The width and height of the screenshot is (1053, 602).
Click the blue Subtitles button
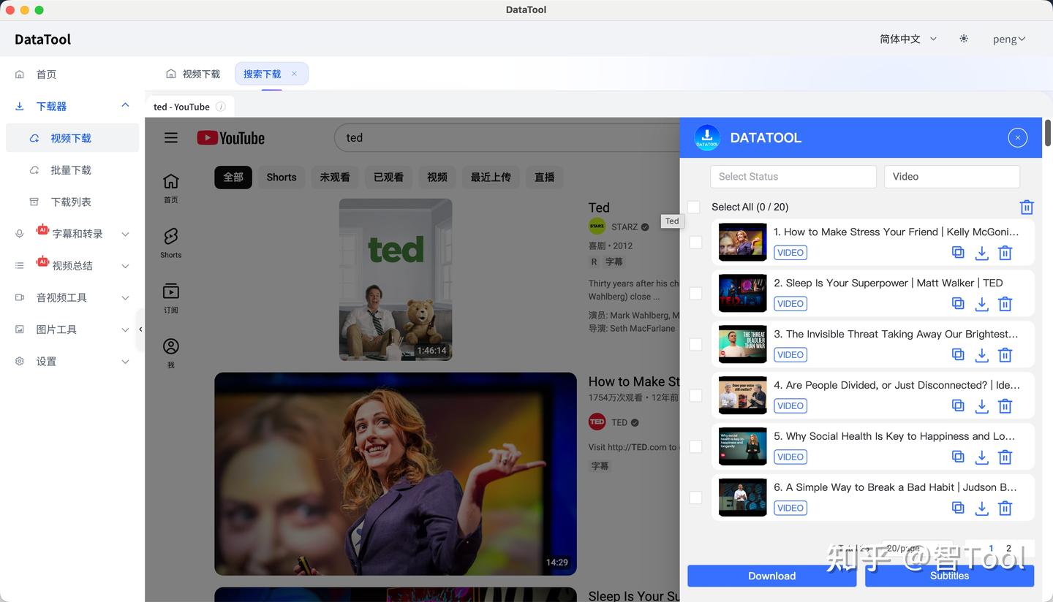tap(949, 576)
